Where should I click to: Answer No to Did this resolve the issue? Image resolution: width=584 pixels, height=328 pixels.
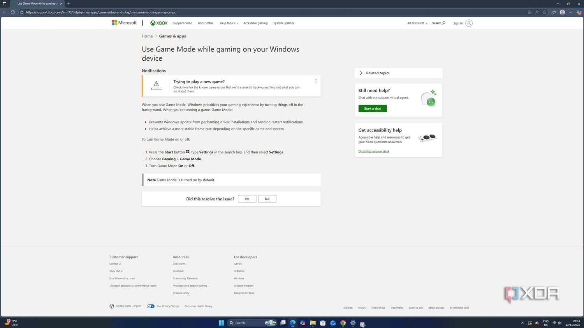[267, 199]
